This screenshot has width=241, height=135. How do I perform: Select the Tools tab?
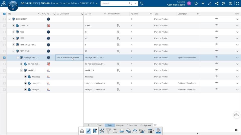pyautogui.click(x=110, y=125)
